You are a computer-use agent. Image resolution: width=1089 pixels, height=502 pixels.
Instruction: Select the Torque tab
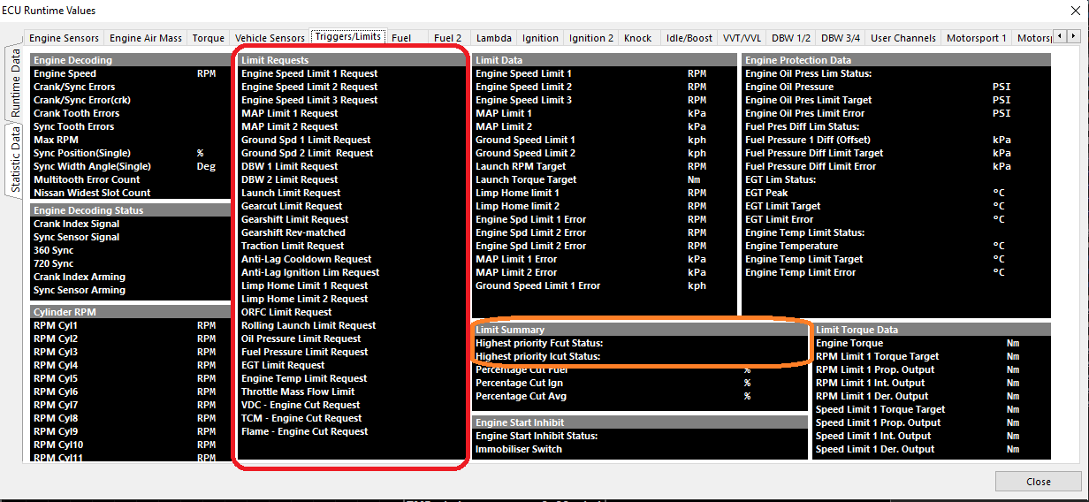tap(209, 38)
